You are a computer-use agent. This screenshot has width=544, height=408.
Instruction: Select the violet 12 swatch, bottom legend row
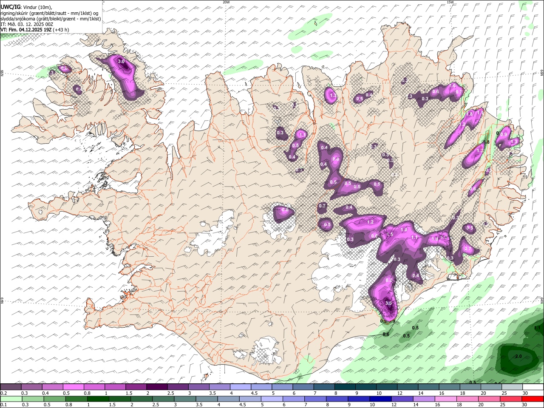point(402,399)
